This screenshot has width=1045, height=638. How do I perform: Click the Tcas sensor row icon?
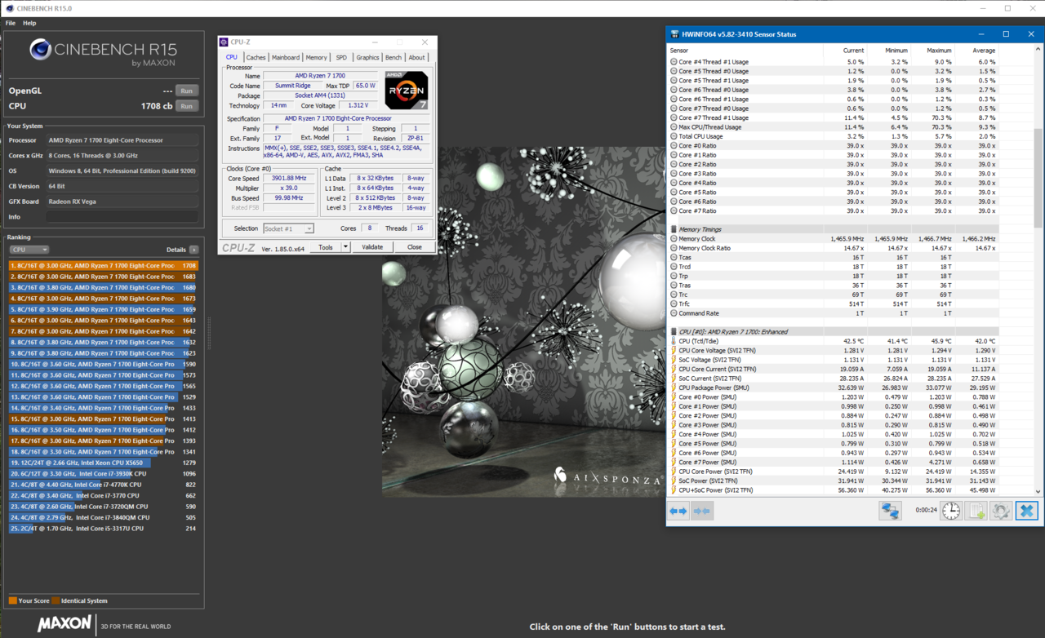point(674,257)
